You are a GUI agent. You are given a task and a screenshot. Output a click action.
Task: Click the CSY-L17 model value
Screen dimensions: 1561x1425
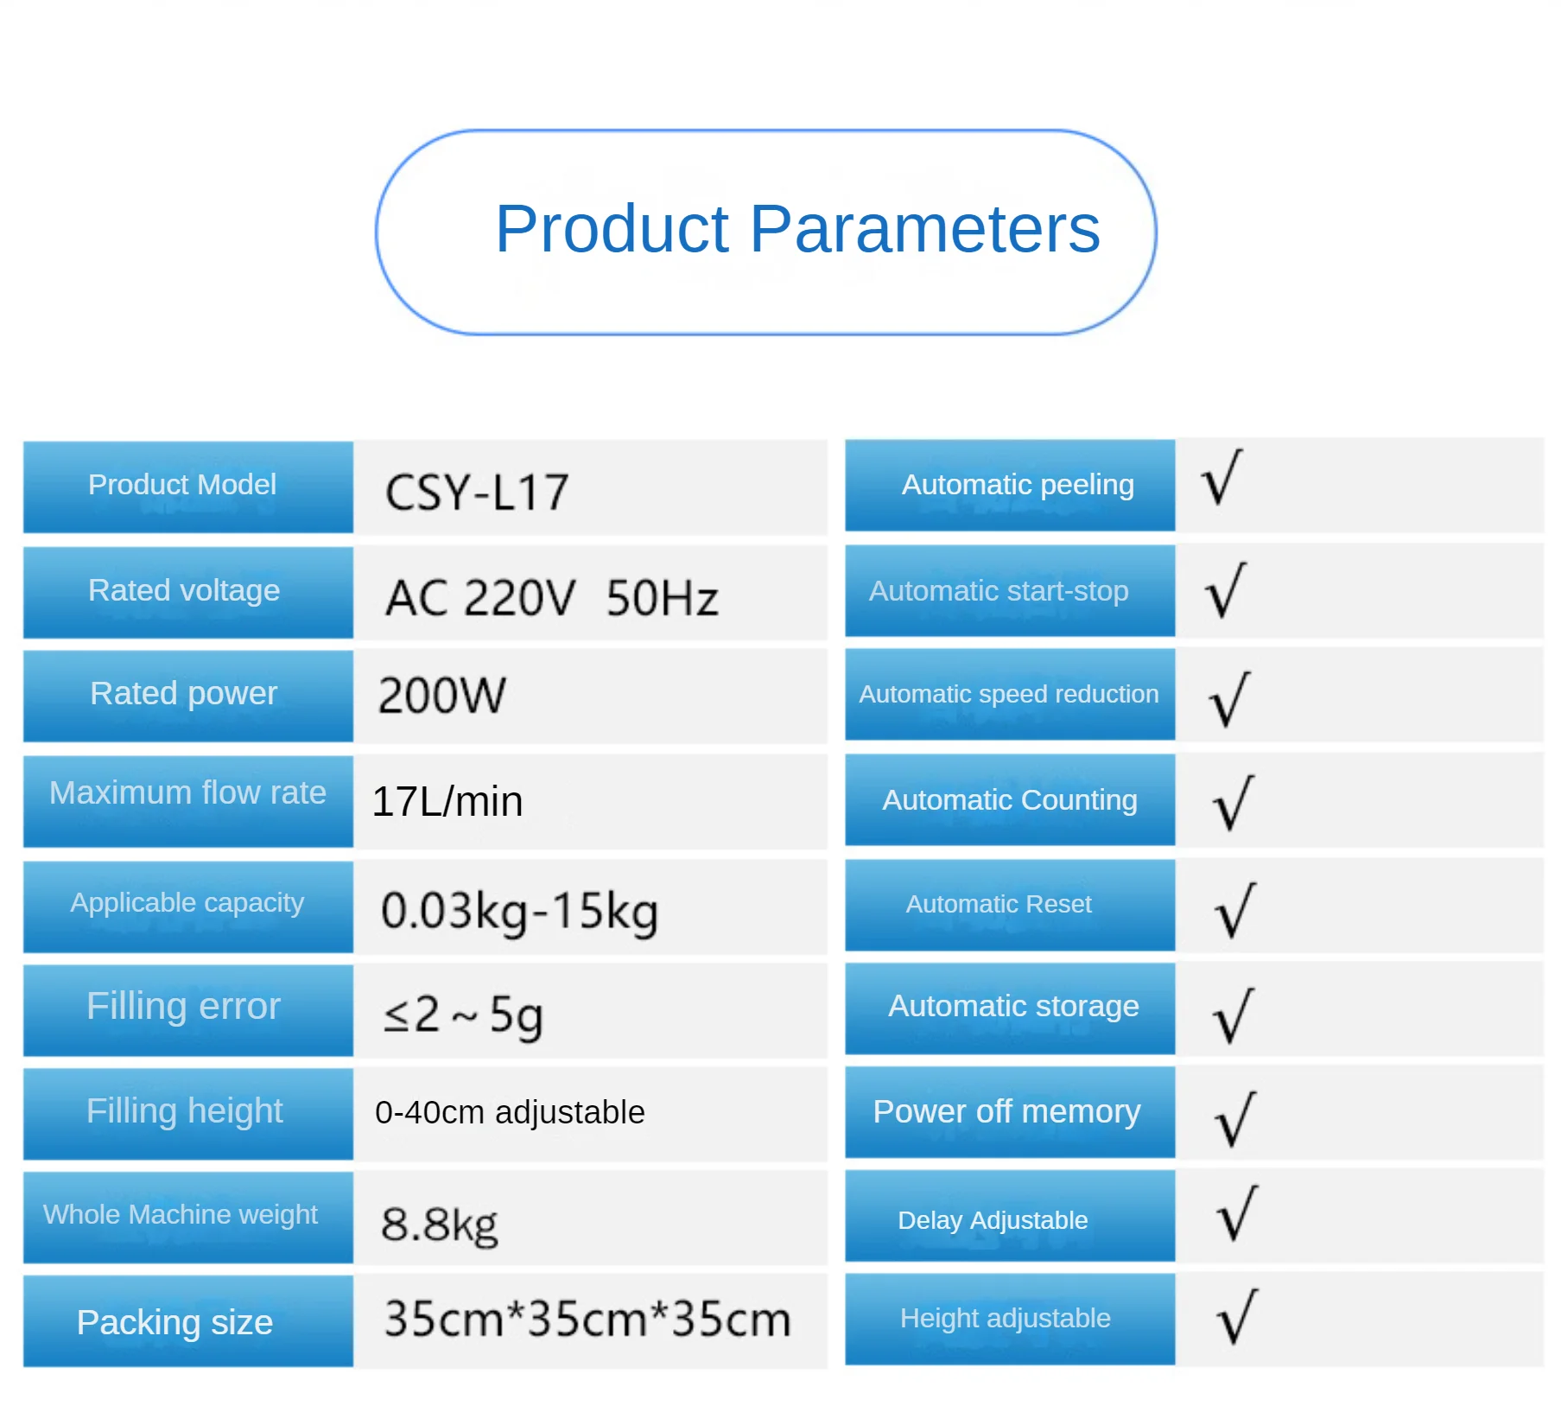pyautogui.click(x=477, y=493)
